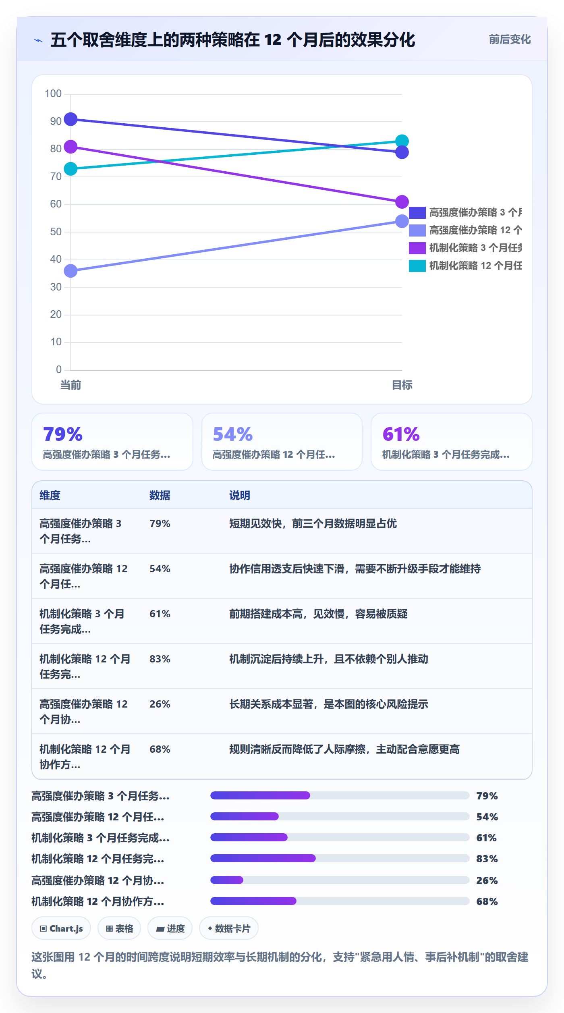The image size is (564, 1013).
Task: Click the 维度 column header
Action: [x=50, y=495]
